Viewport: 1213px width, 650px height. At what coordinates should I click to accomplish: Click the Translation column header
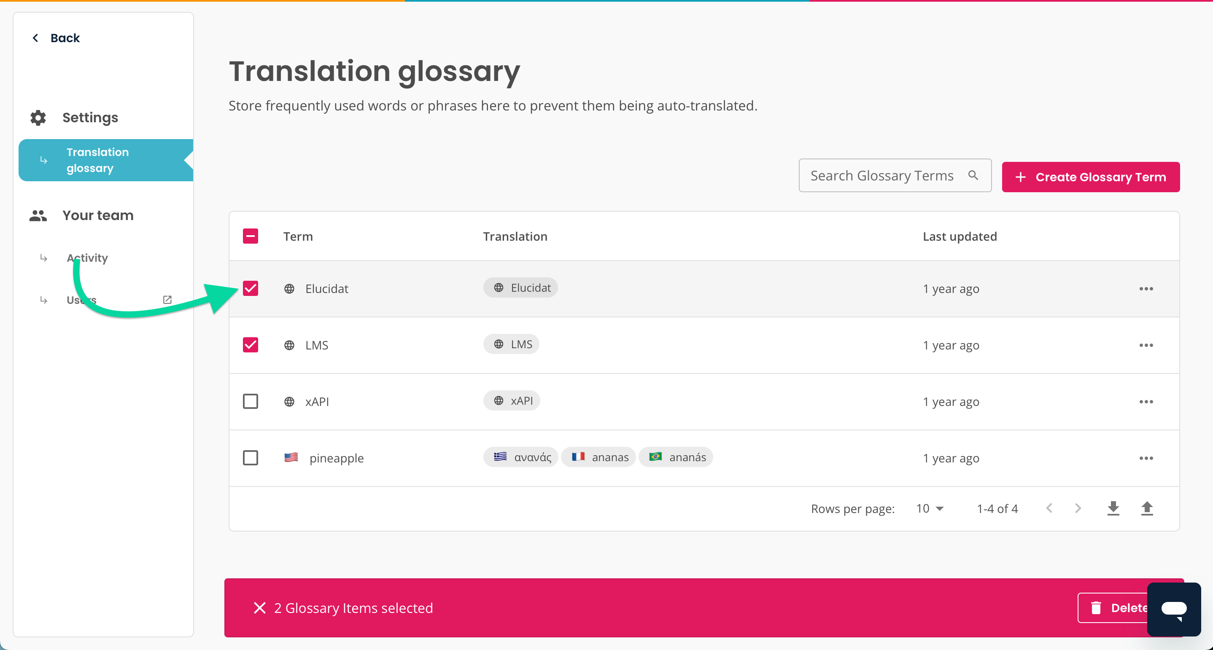pos(515,236)
